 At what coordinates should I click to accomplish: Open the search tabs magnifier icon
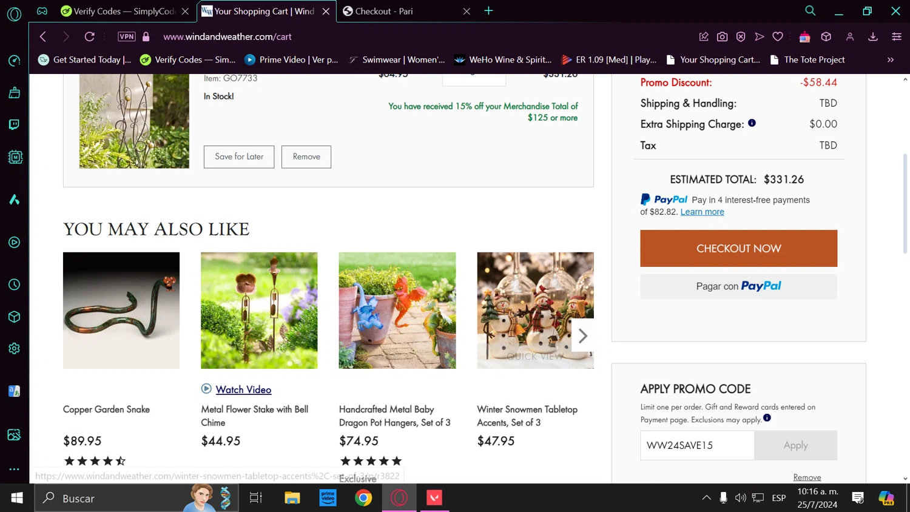coord(810,11)
